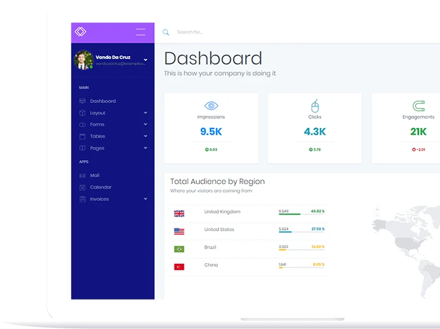Click the 27.58% United States percentage
Viewport: 440px width, 329px height.
pos(318,229)
